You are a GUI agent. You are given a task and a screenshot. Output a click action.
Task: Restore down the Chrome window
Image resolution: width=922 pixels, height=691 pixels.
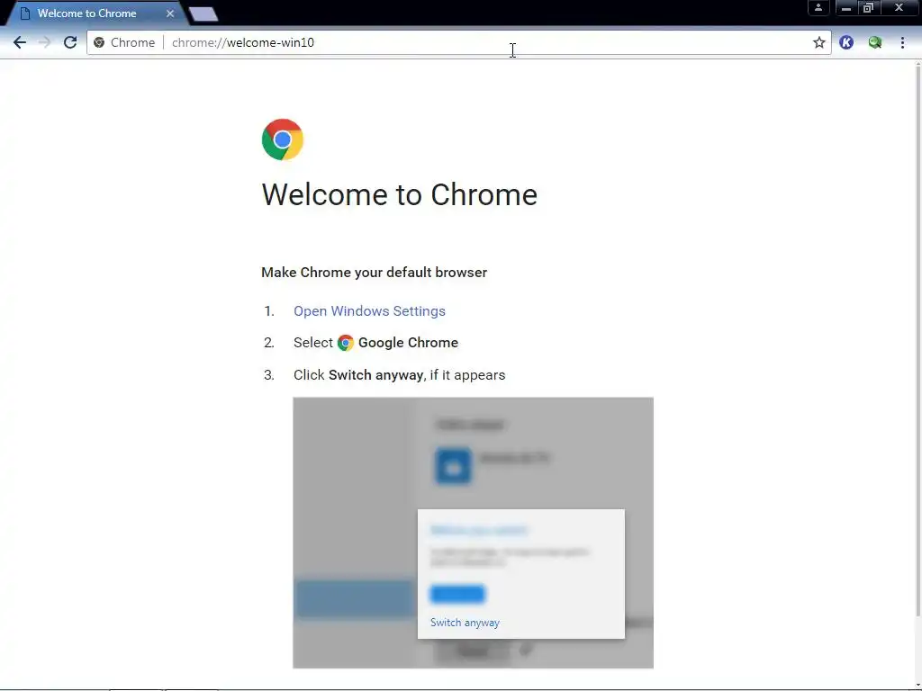coord(868,7)
